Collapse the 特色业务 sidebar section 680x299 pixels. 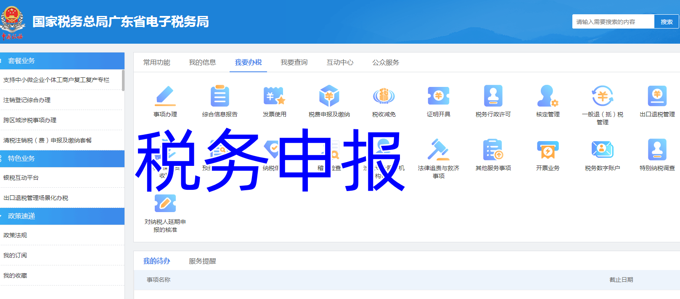coord(62,159)
